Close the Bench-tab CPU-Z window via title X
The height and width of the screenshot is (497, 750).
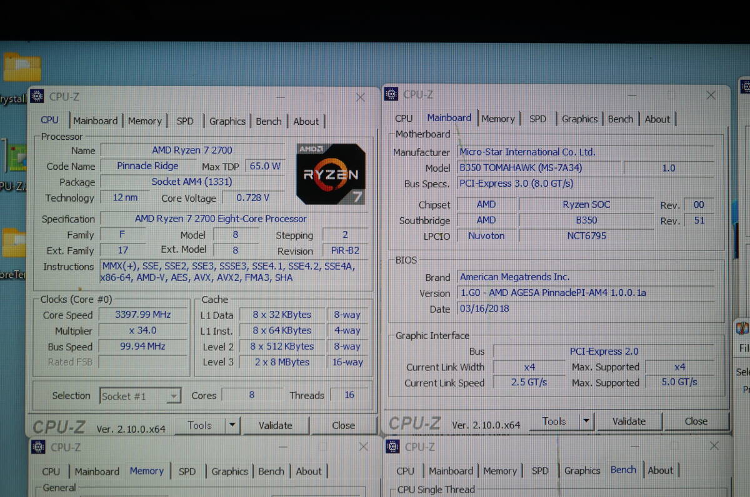pyautogui.click(x=714, y=446)
